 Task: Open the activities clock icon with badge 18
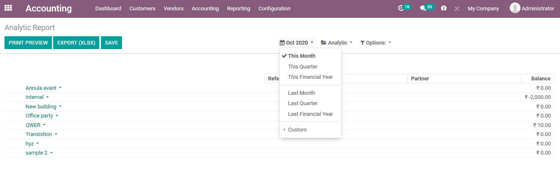401,8
